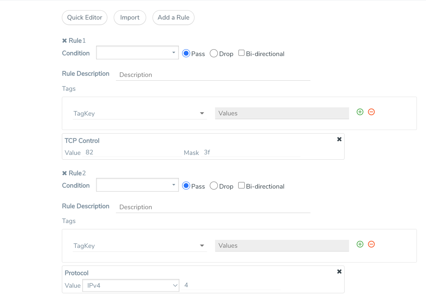Add a tag row in Rule 2
426x305 pixels.
click(x=360, y=244)
